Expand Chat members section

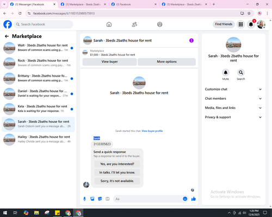233,99
